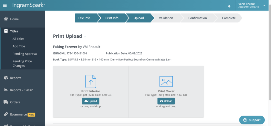271x126 pixels.
Task: Open the hamburger navigation menu
Action: pyautogui.click(x=5, y=6)
